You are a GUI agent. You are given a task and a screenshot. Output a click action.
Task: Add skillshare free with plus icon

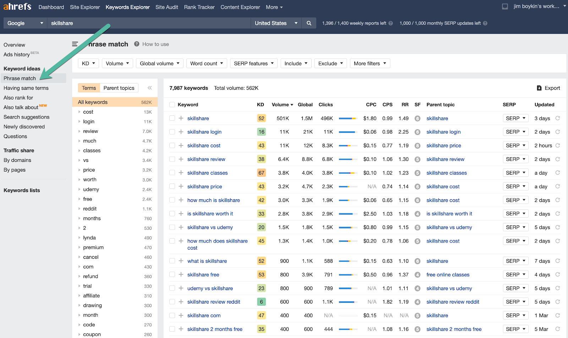tap(181, 274)
